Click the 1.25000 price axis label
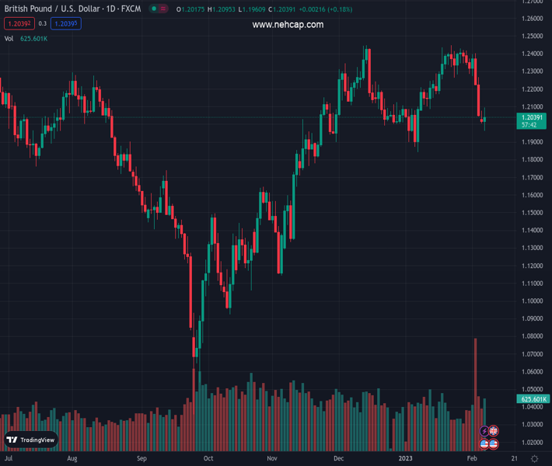Screen dimensions: 552x466 [533, 37]
